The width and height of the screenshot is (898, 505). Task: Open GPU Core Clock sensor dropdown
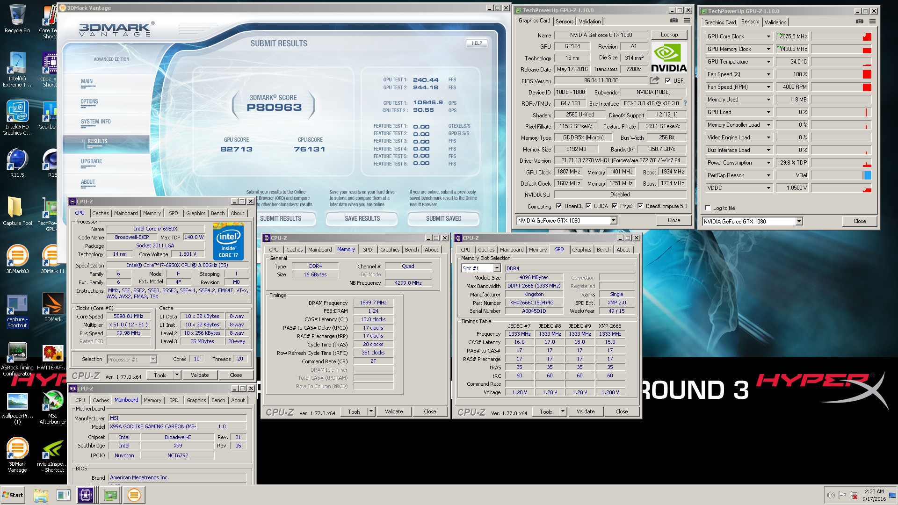768,36
